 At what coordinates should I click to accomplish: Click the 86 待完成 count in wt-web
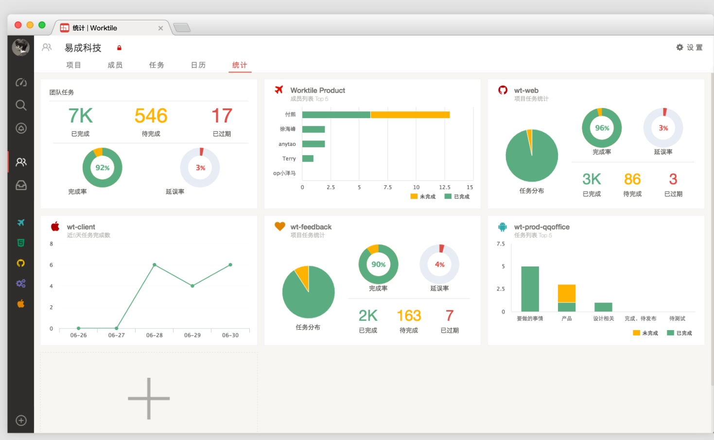pos(632,179)
